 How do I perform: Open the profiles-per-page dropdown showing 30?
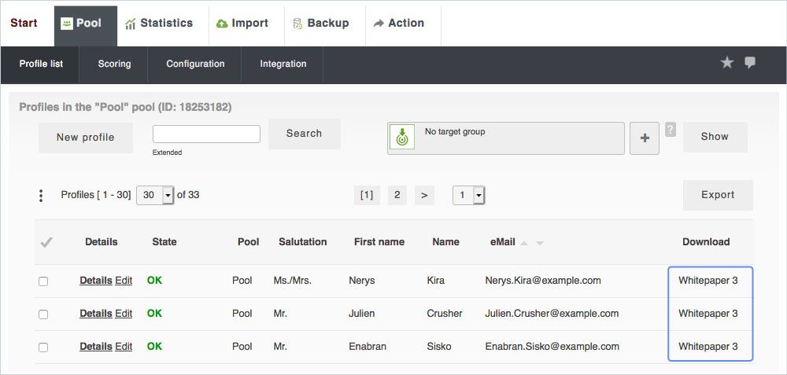[155, 195]
